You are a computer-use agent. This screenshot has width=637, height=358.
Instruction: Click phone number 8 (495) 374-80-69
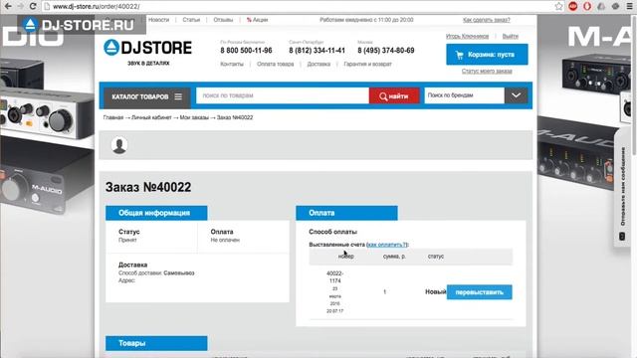point(386,51)
